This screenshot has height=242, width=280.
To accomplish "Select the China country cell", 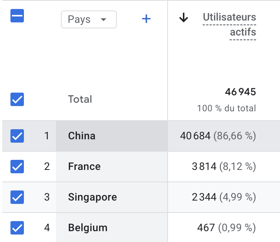I will pos(82,136).
